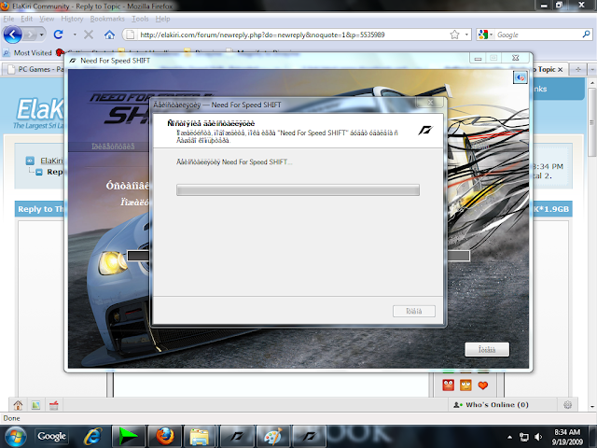Screen dimensions: 597x448
Task: Open the network tray icon
Action: click(x=524, y=437)
